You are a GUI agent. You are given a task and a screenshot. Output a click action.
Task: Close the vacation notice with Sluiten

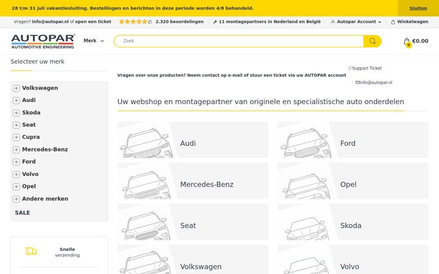[418, 8]
